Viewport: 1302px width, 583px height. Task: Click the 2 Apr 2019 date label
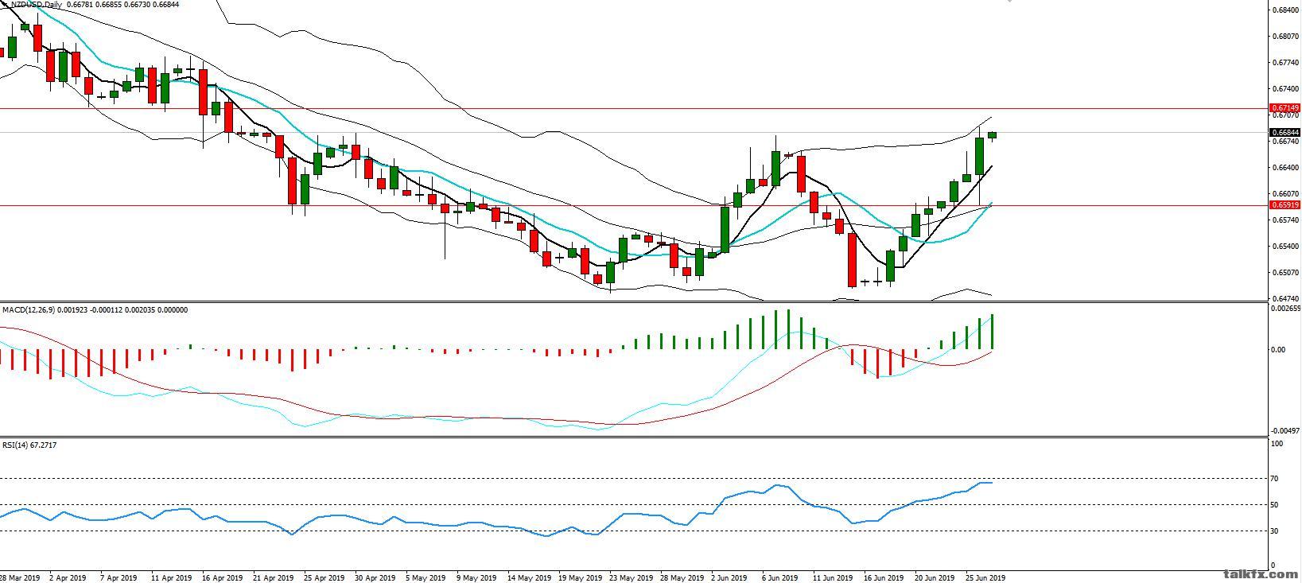point(68,578)
